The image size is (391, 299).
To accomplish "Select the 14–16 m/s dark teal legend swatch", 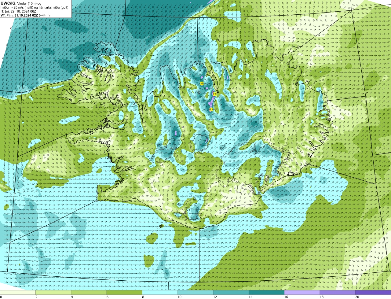I will (266, 292).
